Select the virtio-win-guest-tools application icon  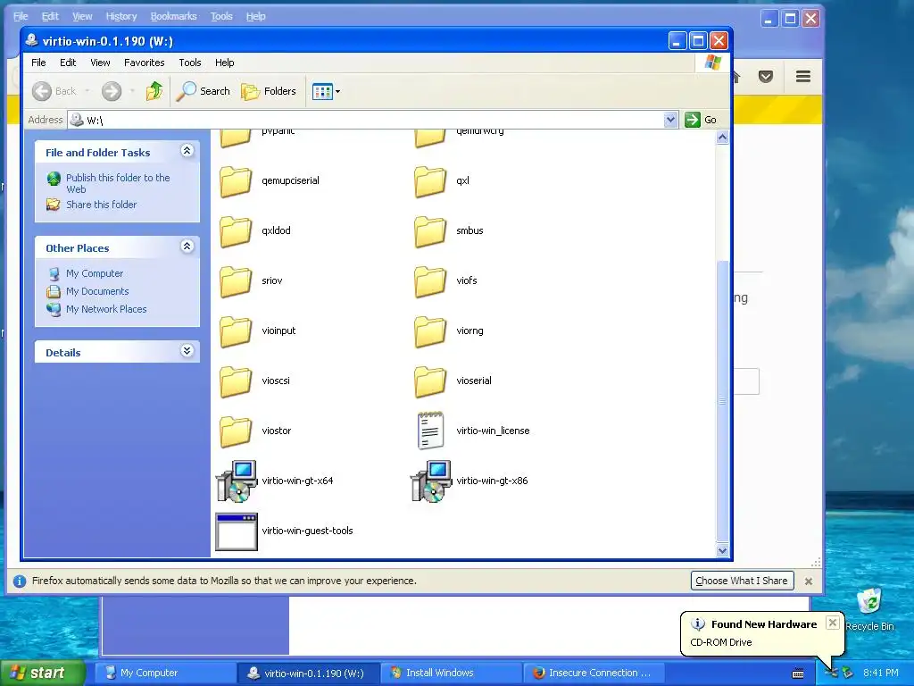[x=236, y=531]
